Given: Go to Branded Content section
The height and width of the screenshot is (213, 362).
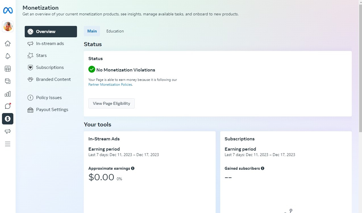Looking at the screenshot, I should click(x=53, y=79).
